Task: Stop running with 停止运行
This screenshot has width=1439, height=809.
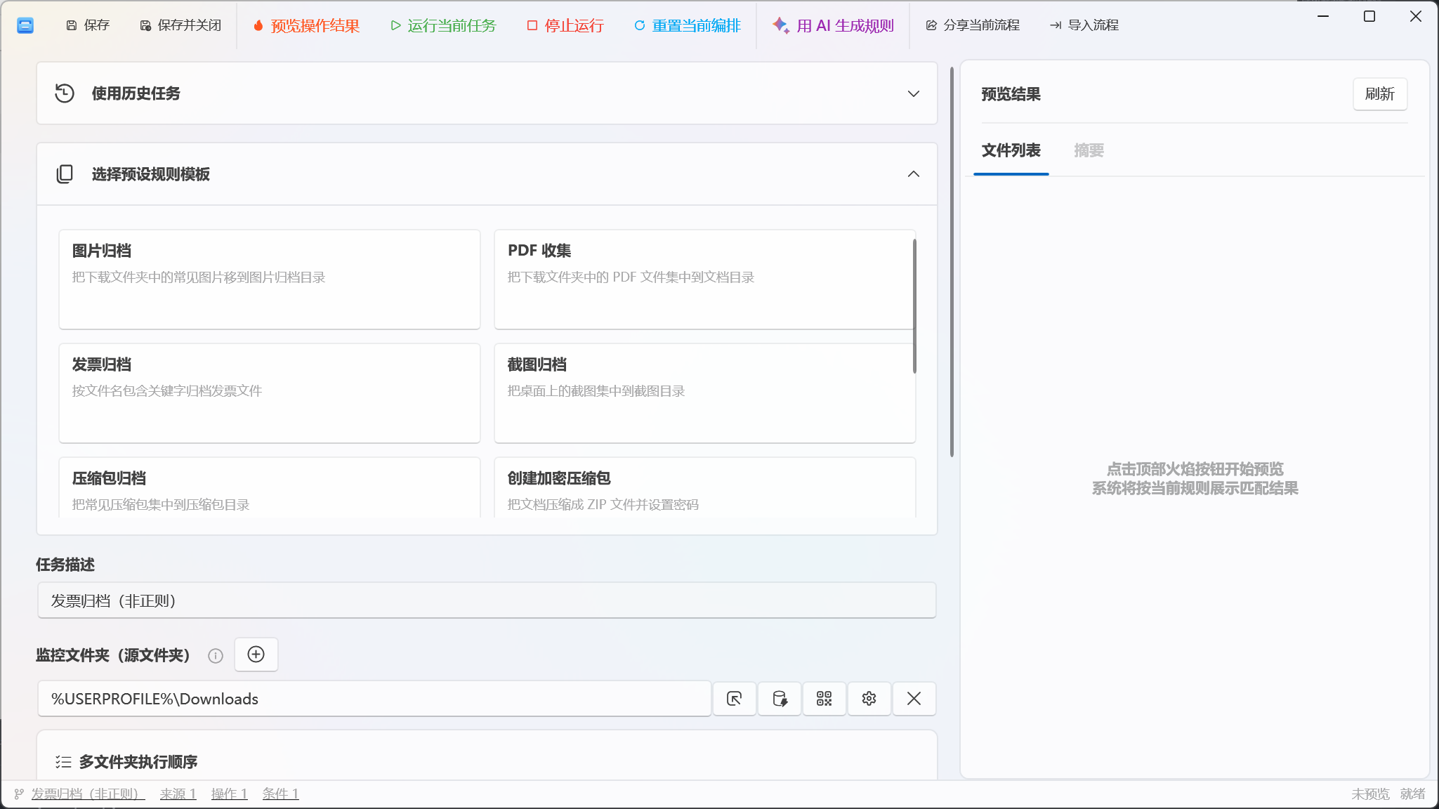Action: (565, 25)
